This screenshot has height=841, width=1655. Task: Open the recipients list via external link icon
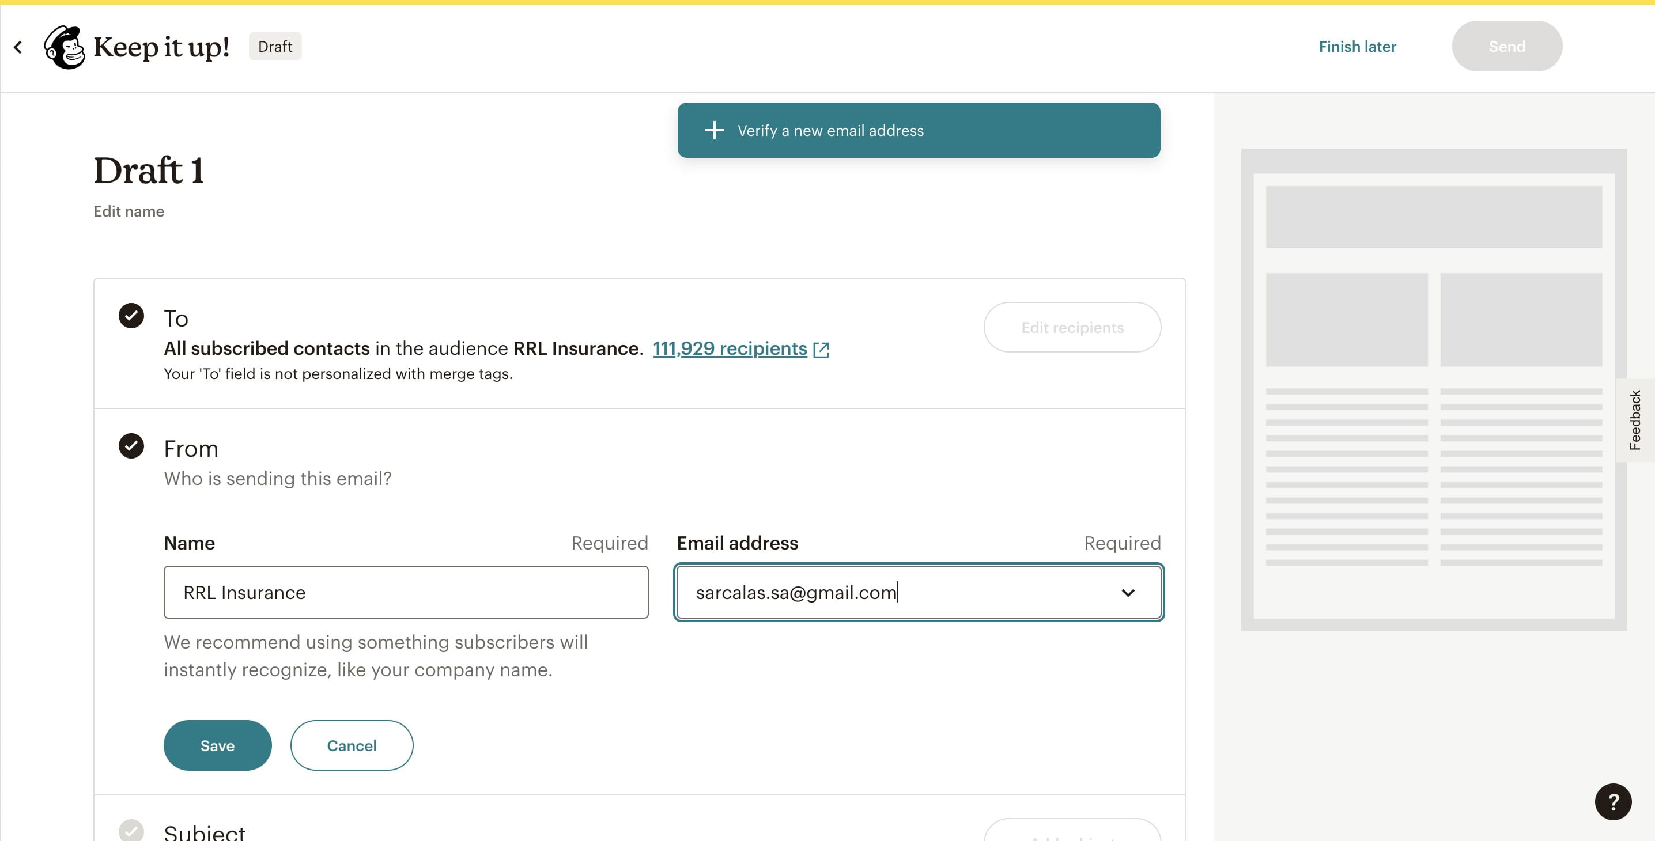822,348
